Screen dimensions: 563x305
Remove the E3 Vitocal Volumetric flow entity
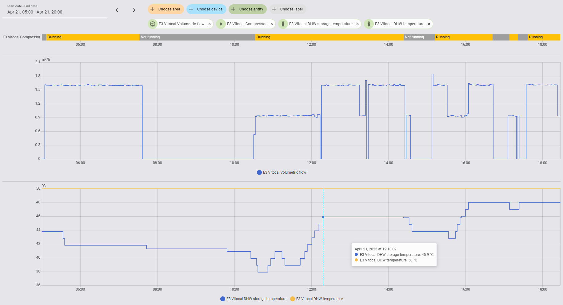coord(210,24)
